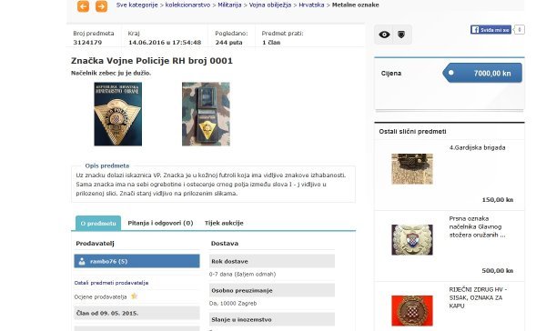Open the kolekcionarstvo breadcrumb link

click(x=187, y=5)
